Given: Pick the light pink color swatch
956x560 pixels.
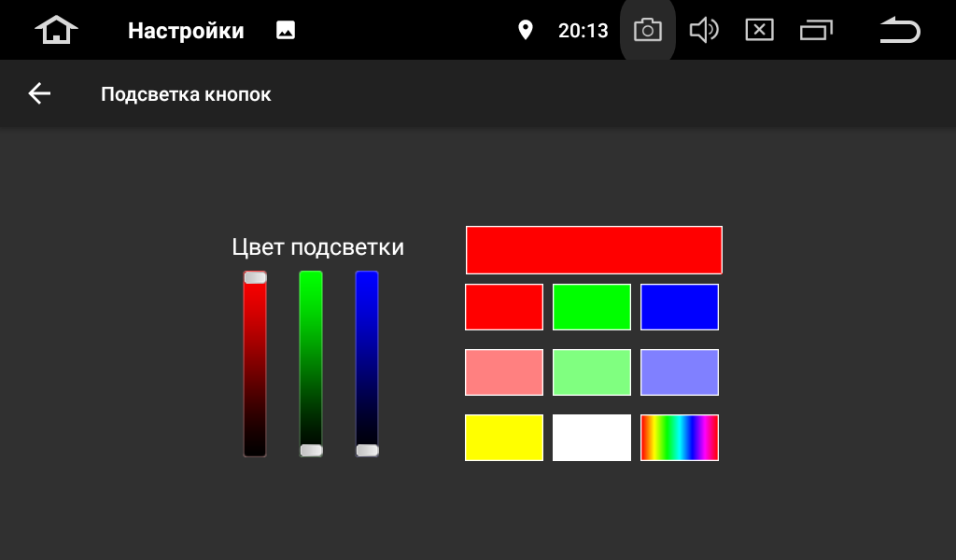Looking at the screenshot, I should point(503,372).
